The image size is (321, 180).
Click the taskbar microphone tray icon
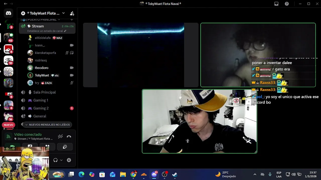(x=270, y=174)
